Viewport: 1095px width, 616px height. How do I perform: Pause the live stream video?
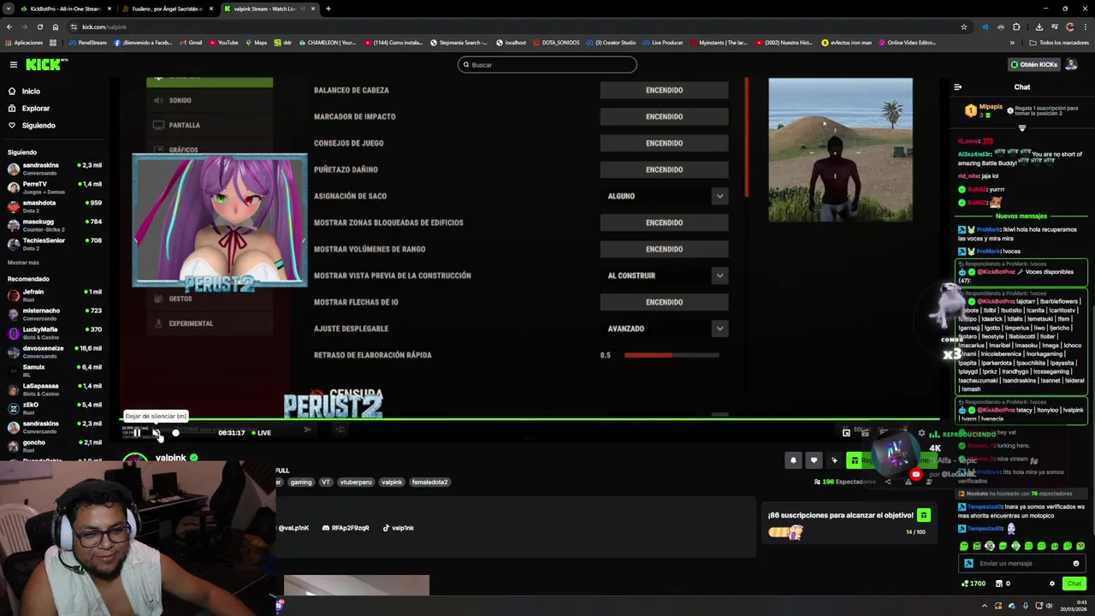coord(137,433)
